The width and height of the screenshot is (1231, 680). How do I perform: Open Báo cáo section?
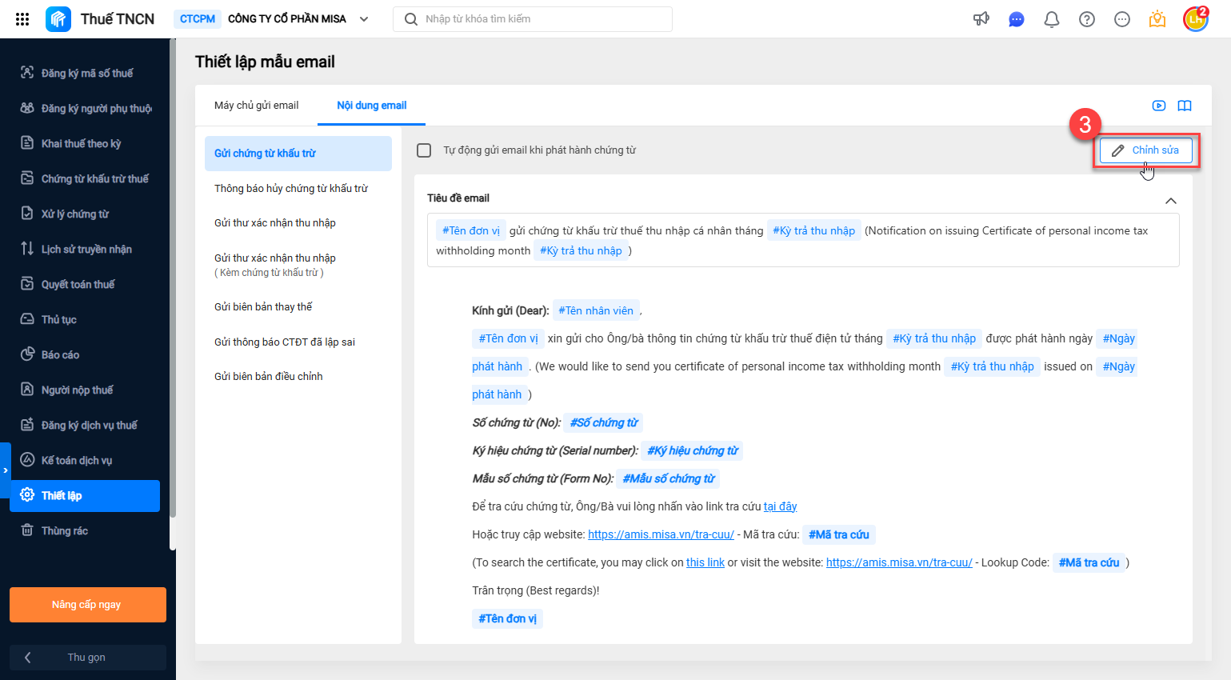tap(85, 354)
